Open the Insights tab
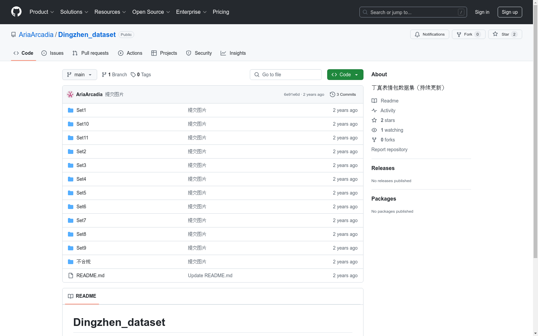The height and width of the screenshot is (336, 538). [x=233, y=53]
